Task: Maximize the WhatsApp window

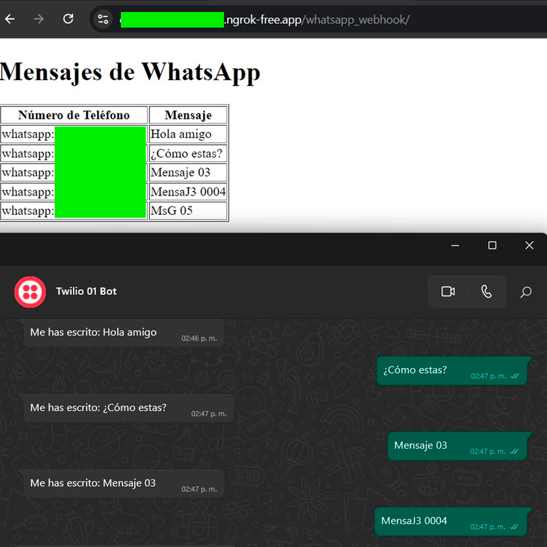Action: pyautogui.click(x=492, y=245)
